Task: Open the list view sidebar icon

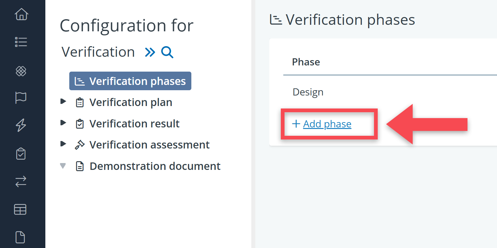Action: [21, 42]
